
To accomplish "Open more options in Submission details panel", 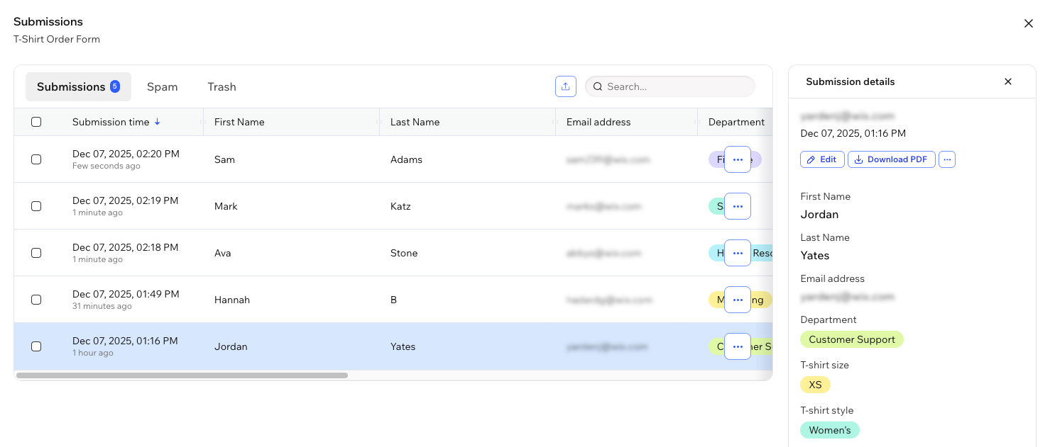I will point(947,159).
